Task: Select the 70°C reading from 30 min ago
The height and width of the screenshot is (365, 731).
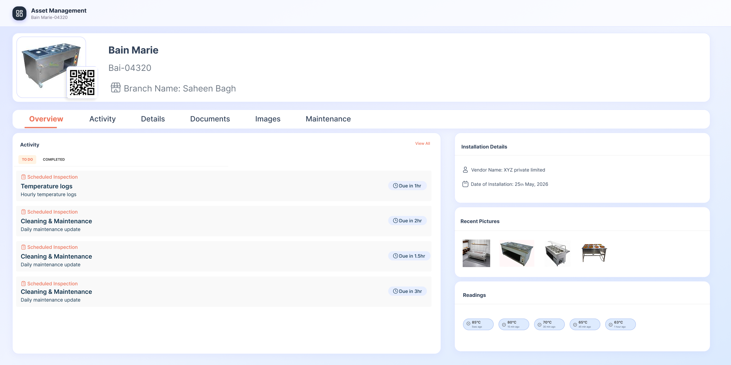Action: click(549, 324)
